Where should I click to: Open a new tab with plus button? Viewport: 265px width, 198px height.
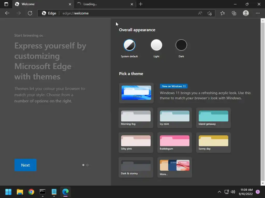click(141, 4)
